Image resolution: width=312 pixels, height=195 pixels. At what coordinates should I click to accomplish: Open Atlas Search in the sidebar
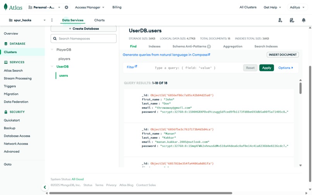pyautogui.click(x=13, y=70)
